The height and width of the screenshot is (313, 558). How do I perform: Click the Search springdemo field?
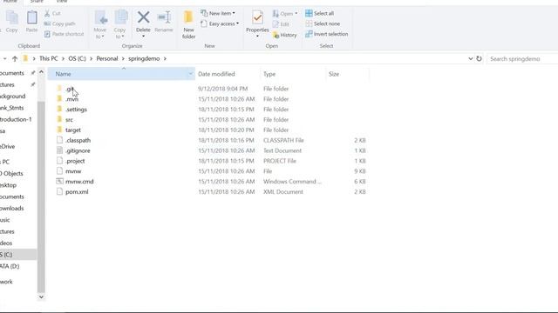[522, 59]
